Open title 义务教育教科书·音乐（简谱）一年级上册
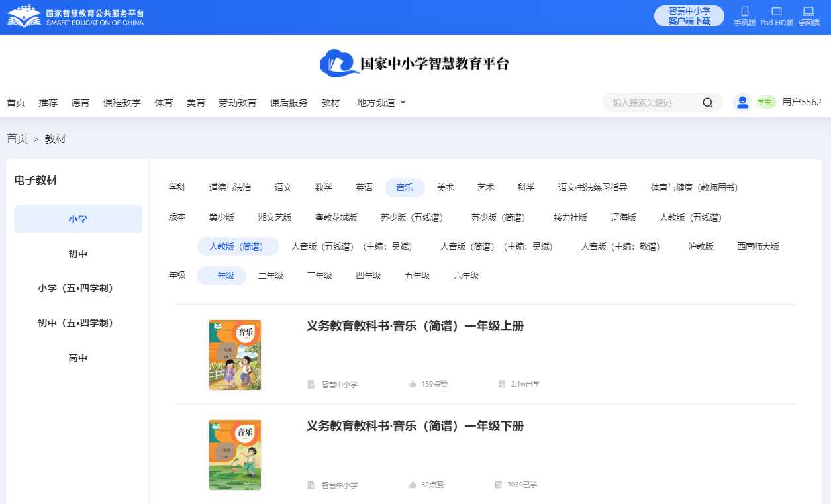The height and width of the screenshot is (504, 831). (415, 326)
